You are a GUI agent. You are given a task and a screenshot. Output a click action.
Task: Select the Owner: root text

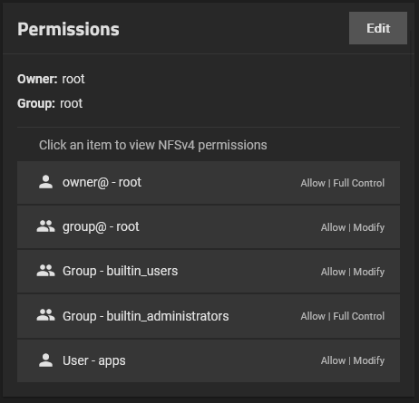[x=51, y=79]
